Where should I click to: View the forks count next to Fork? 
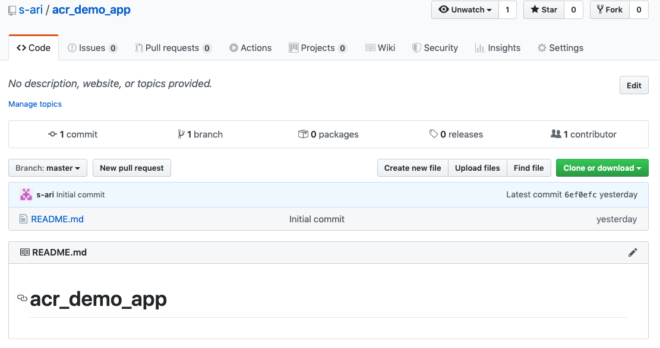pos(639,9)
